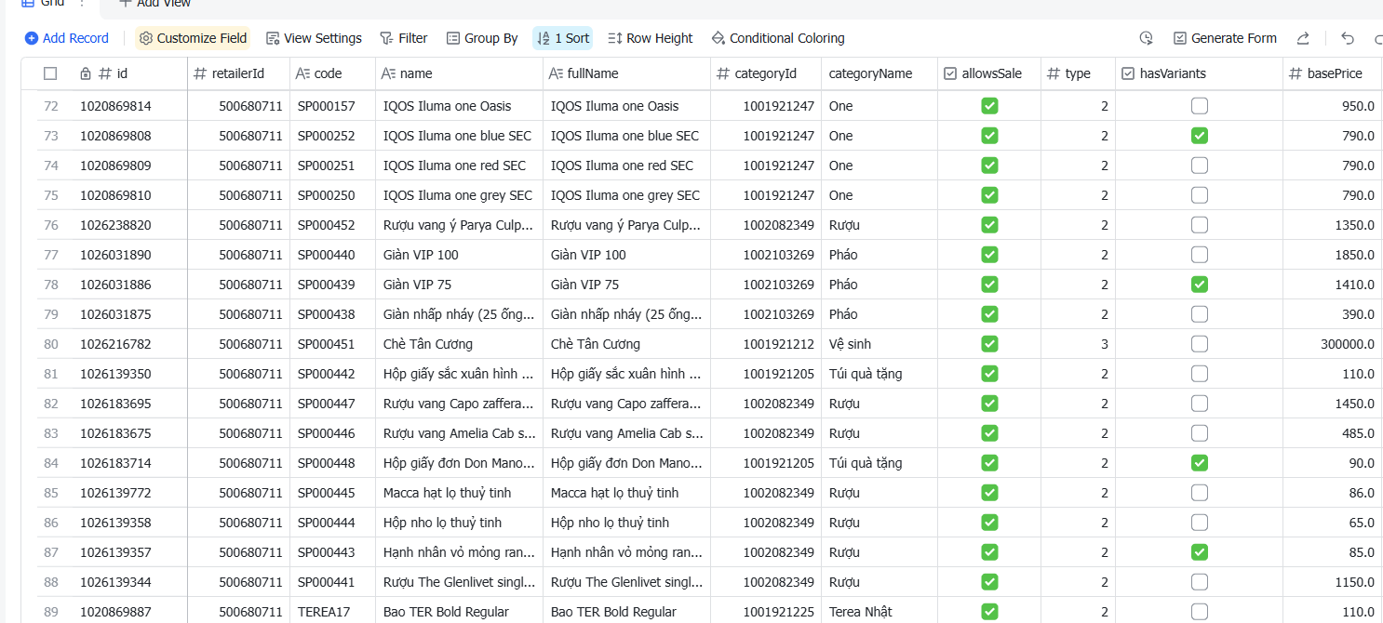Click the allowsSale column header
Image resolution: width=1383 pixels, height=623 pixels.
988,73
